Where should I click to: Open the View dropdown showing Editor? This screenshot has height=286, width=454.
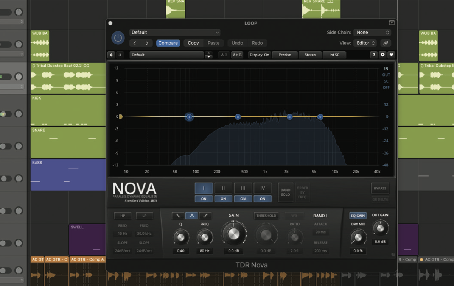click(365, 43)
